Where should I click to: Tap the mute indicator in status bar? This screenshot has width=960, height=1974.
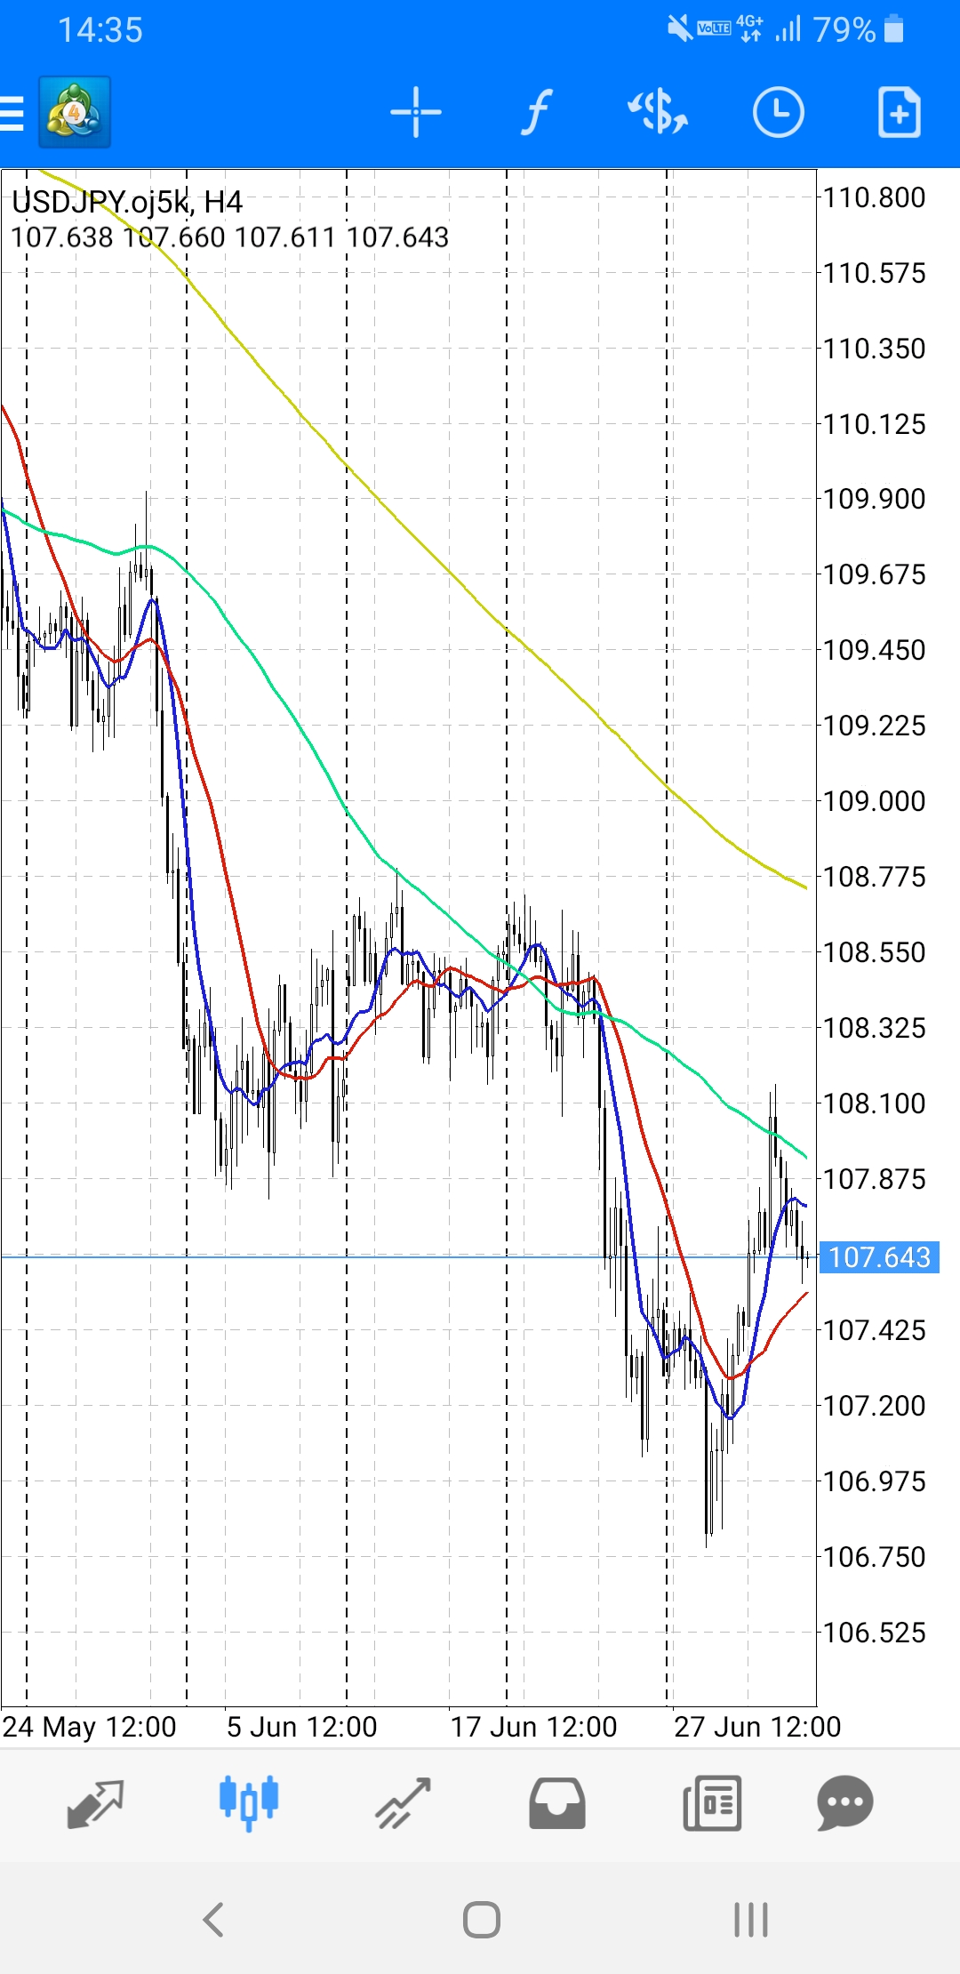click(x=680, y=29)
